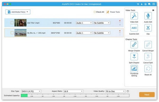159x102 pixels.
Task: Open No Subtitle dropdown for My Blu-ra 200.mp4
Action: point(102,33)
